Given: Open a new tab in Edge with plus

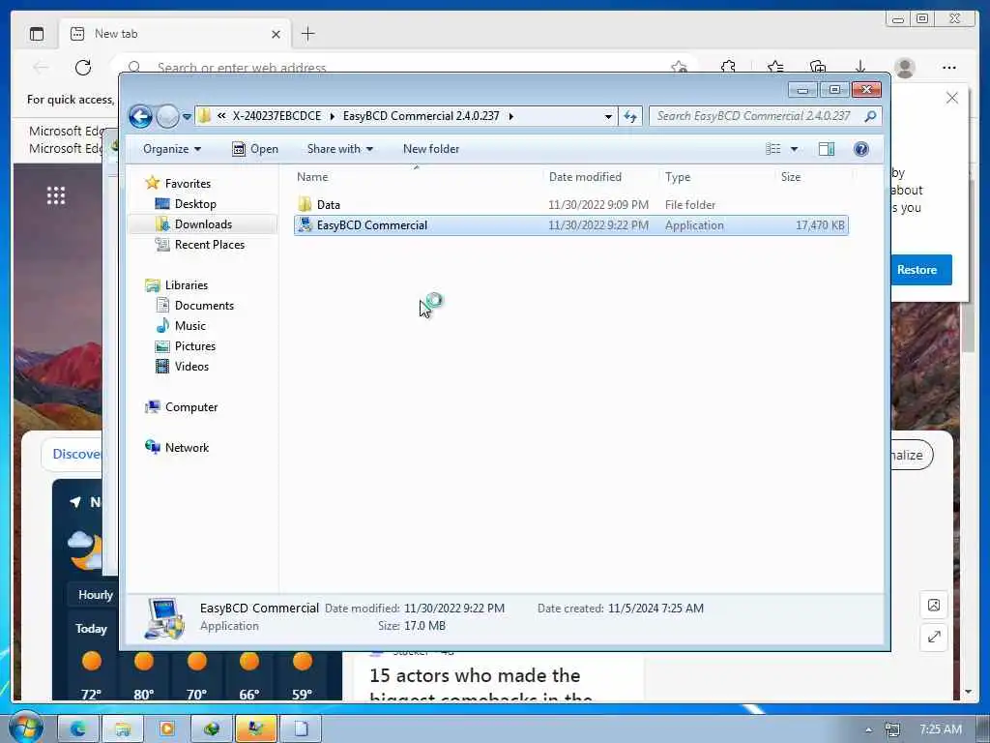Looking at the screenshot, I should [x=307, y=34].
